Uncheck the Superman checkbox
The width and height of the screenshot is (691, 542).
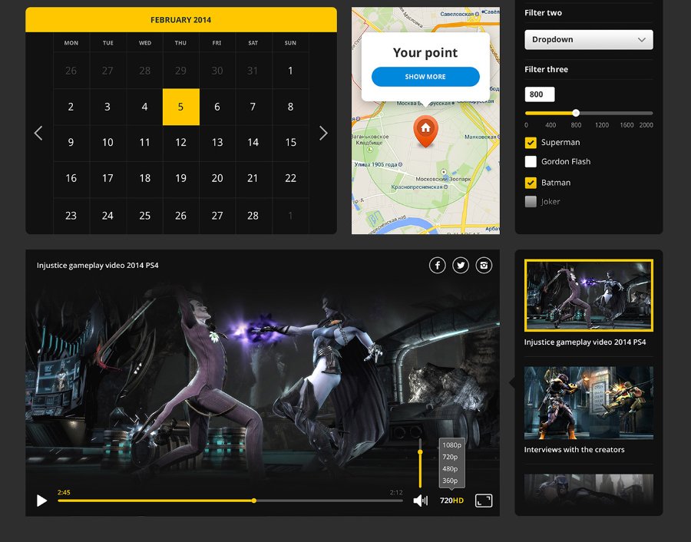[531, 143]
